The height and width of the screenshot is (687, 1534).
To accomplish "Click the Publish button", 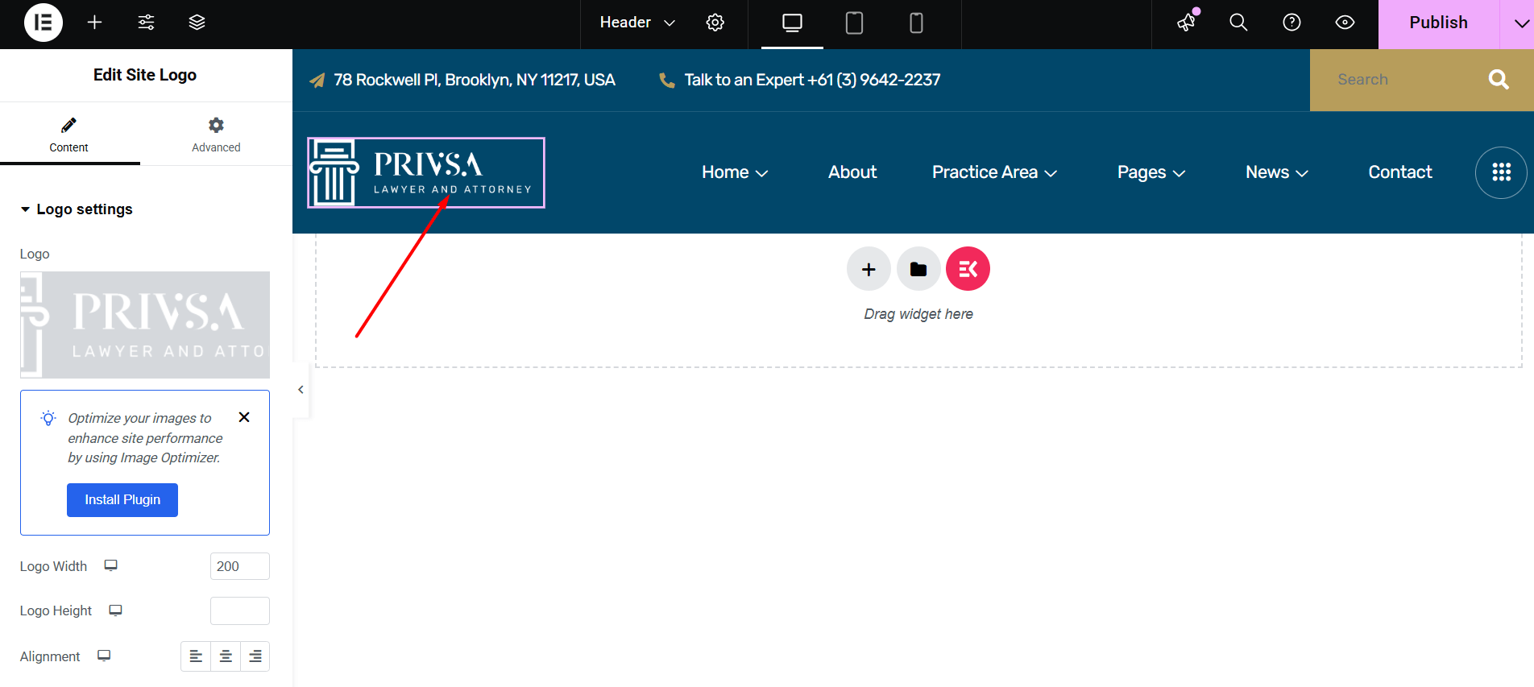I will (1438, 23).
